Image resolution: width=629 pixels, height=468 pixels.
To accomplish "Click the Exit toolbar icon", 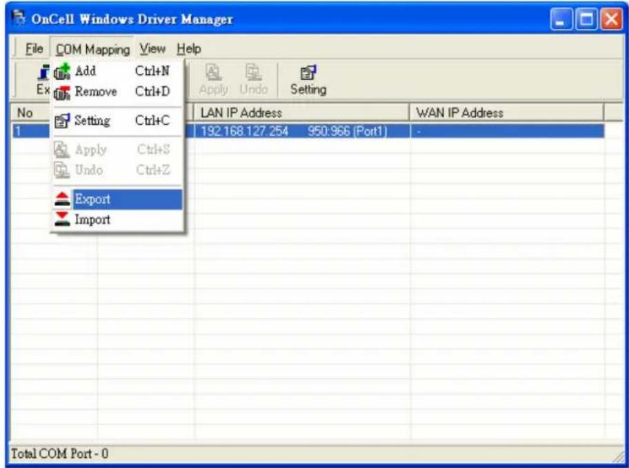I will coord(43,80).
